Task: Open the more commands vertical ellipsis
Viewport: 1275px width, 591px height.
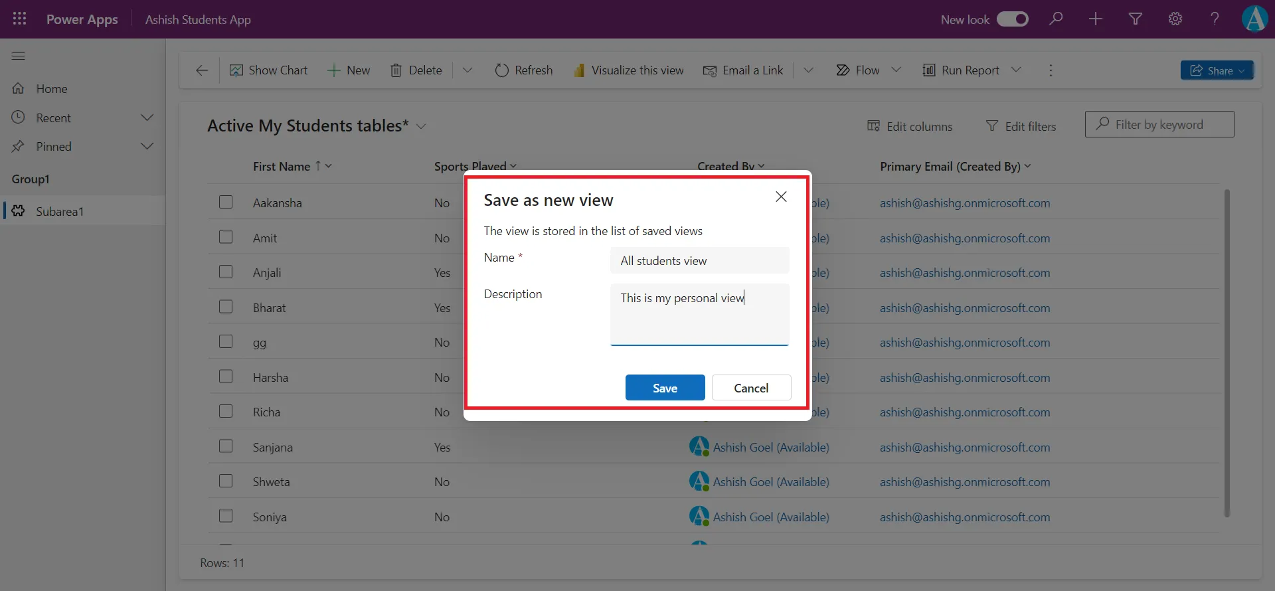Action: pos(1051,70)
